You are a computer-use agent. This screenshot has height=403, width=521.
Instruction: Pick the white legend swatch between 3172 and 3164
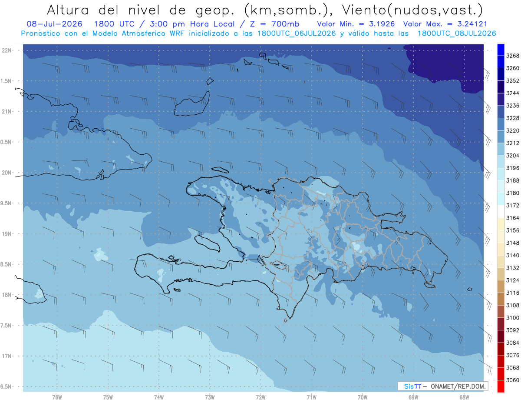click(501, 212)
